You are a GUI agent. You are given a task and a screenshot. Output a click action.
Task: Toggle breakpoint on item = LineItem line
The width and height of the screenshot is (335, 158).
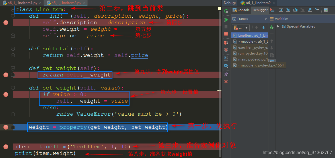click(6, 147)
